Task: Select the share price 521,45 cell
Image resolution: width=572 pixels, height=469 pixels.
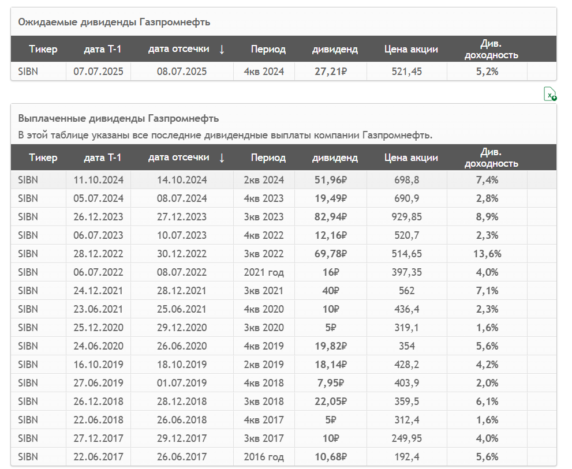Action: click(x=407, y=72)
